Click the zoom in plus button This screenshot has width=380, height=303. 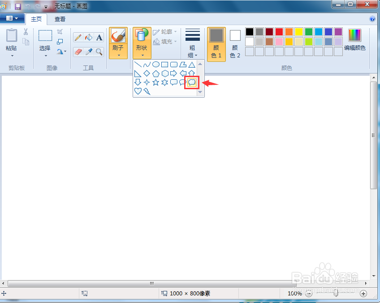(x=363, y=294)
